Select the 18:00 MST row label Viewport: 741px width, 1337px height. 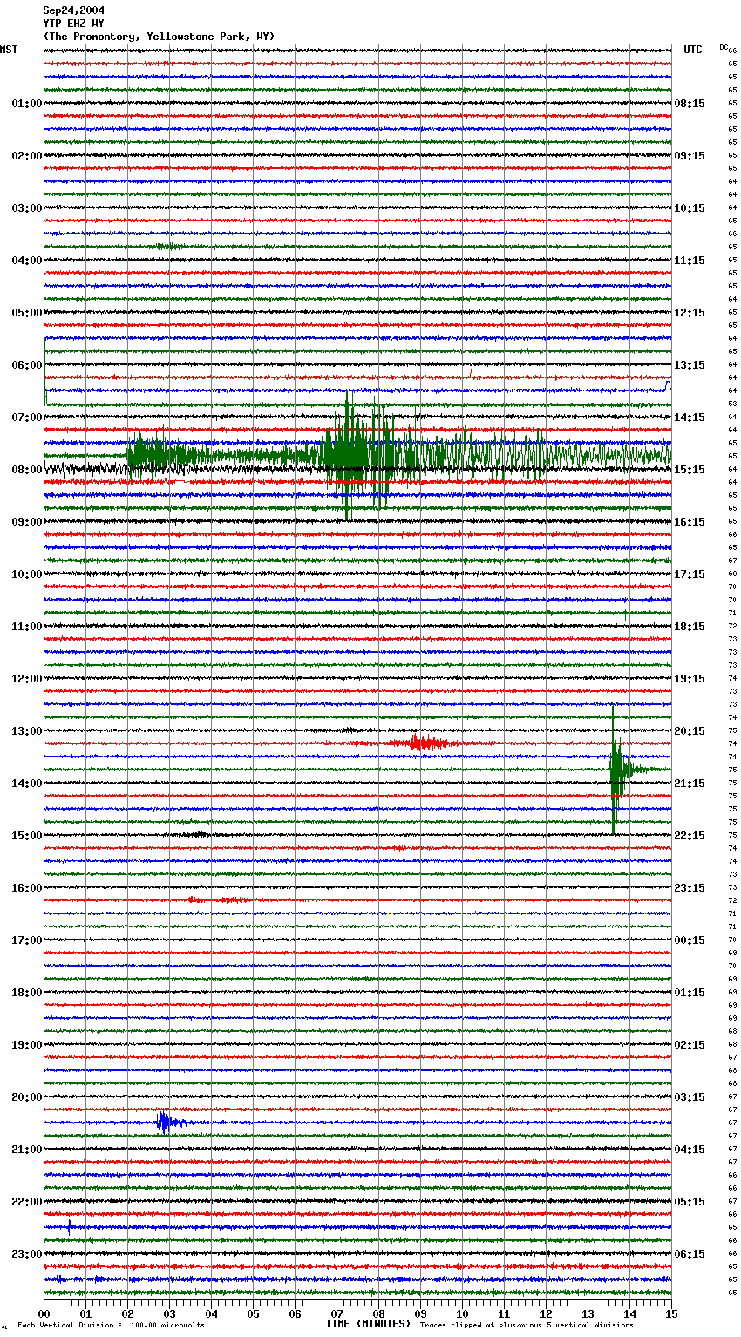click(27, 993)
